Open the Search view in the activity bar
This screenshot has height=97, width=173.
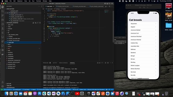[3, 11]
